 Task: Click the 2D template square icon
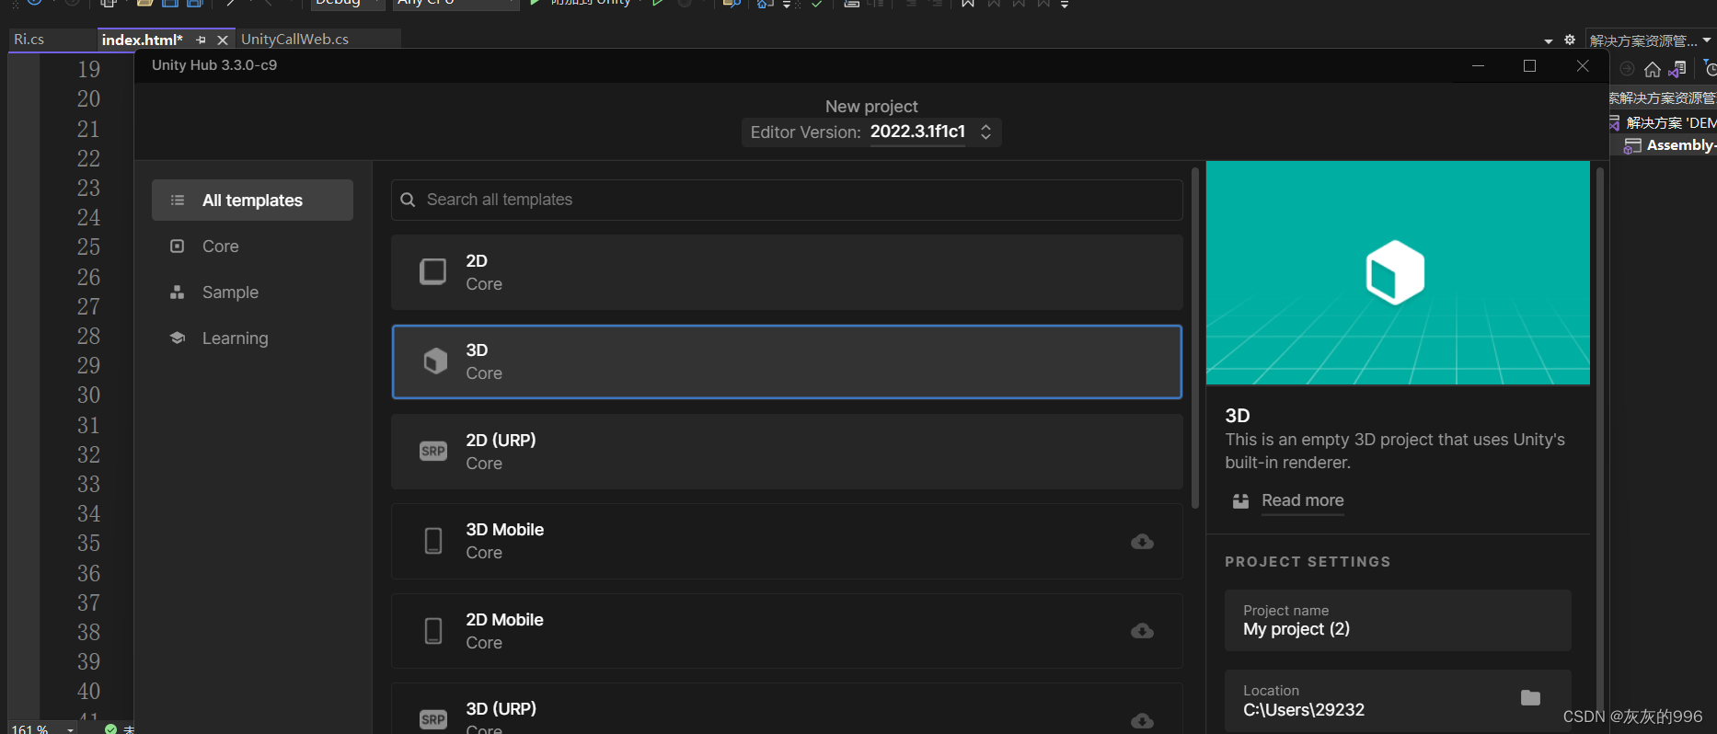[433, 271]
